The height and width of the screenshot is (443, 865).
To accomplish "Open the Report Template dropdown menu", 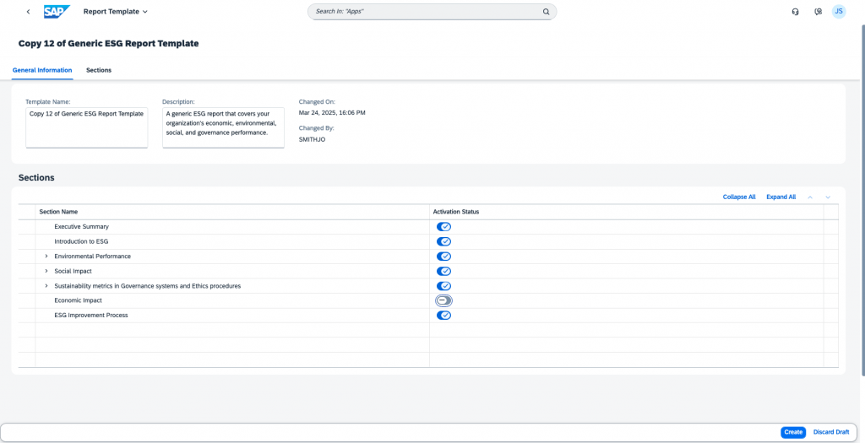I will (115, 12).
